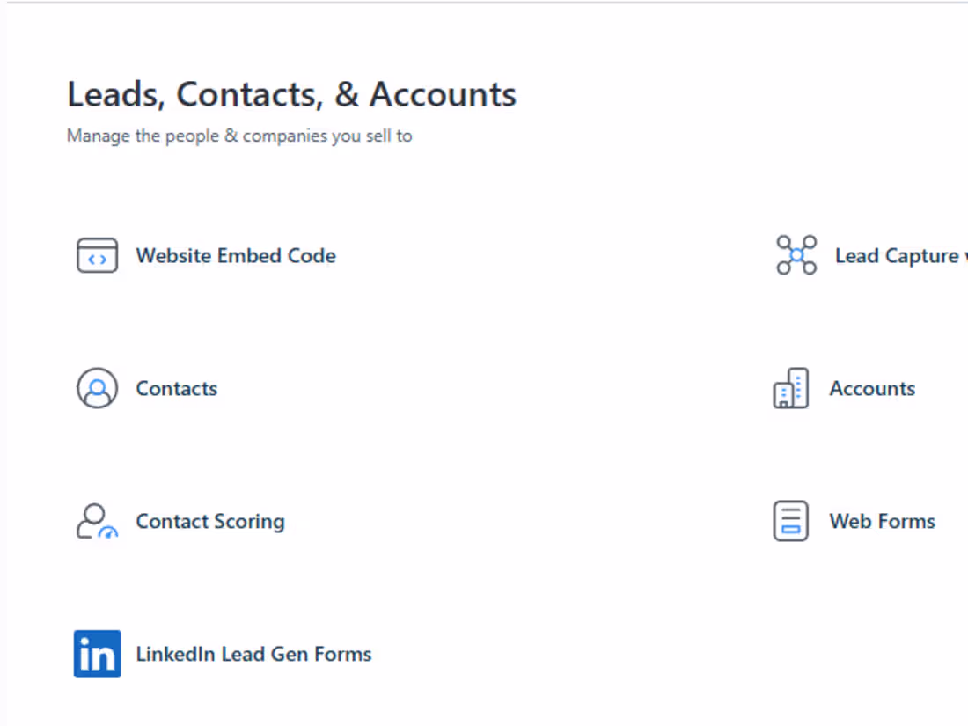The height and width of the screenshot is (726, 968).
Task: Click the Contacts person icon
Action: point(97,388)
